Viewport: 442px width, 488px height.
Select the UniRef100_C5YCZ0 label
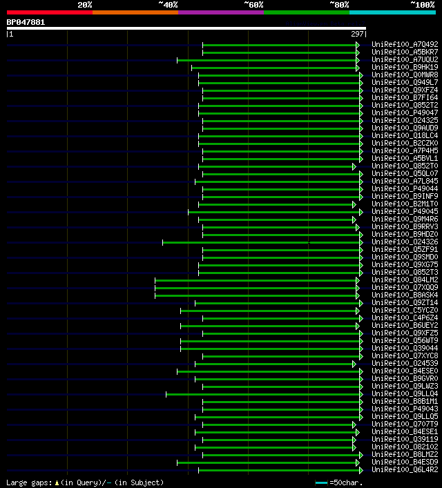pos(405,310)
